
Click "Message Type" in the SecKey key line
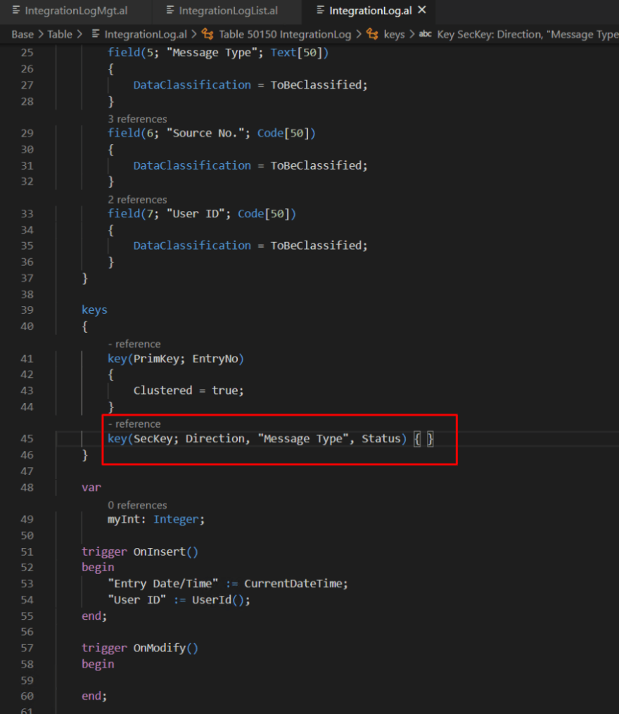302,439
